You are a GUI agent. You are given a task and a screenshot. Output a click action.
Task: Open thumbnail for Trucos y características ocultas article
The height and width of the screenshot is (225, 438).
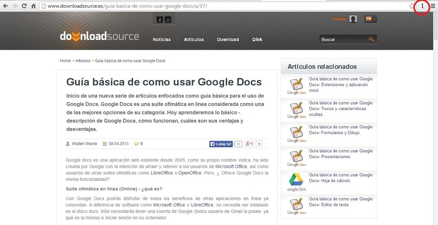click(297, 110)
